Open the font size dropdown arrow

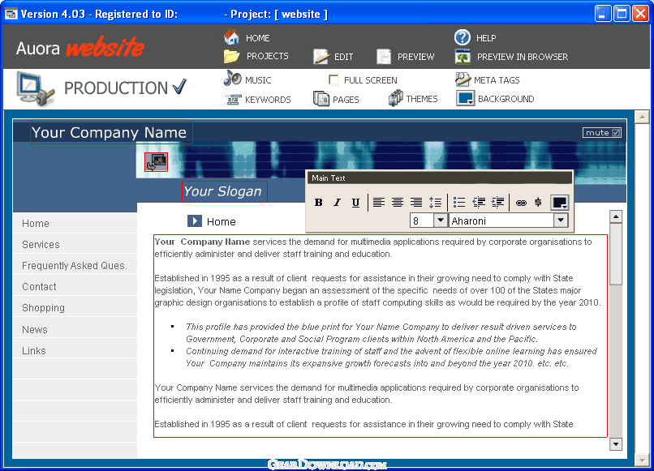(x=440, y=220)
